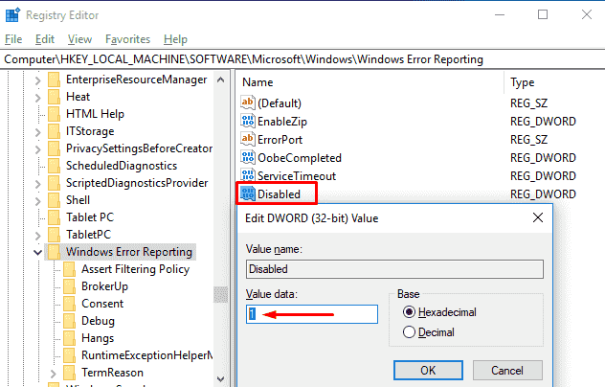This screenshot has height=387, width=605.
Task: Click the Windows Error Reporting folder icon
Action: point(54,252)
